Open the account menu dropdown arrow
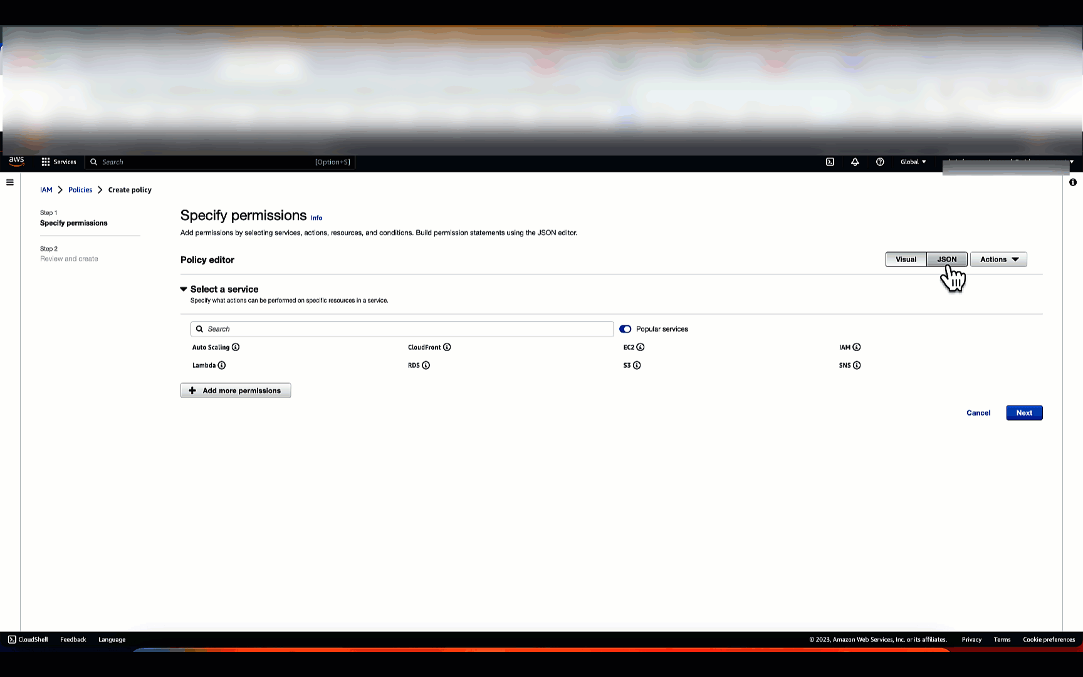The width and height of the screenshot is (1083, 677). [1072, 162]
